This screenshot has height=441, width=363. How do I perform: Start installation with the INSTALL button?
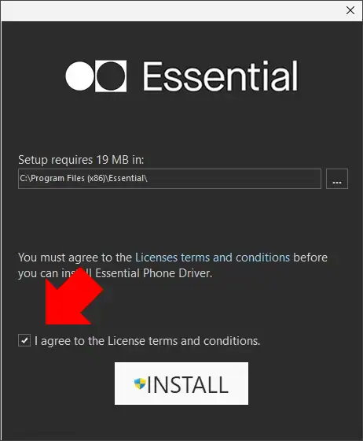181,384
